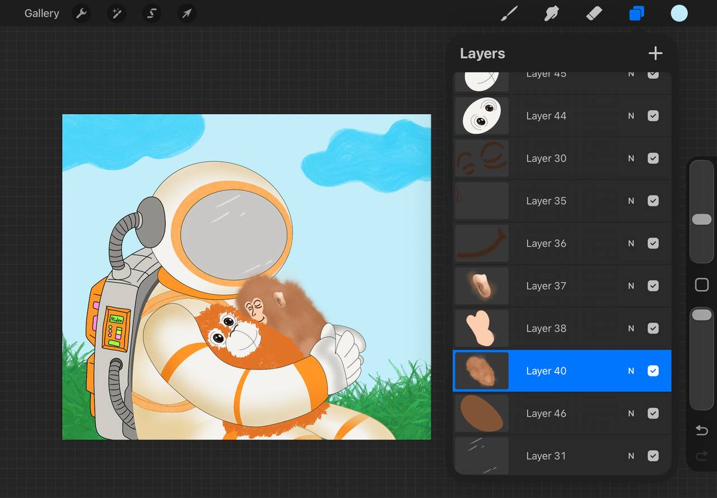Select Layer 36 by its name

click(x=546, y=243)
